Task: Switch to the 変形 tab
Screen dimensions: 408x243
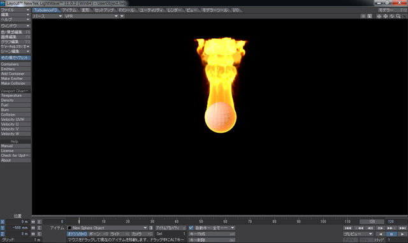Action: (x=85, y=10)
